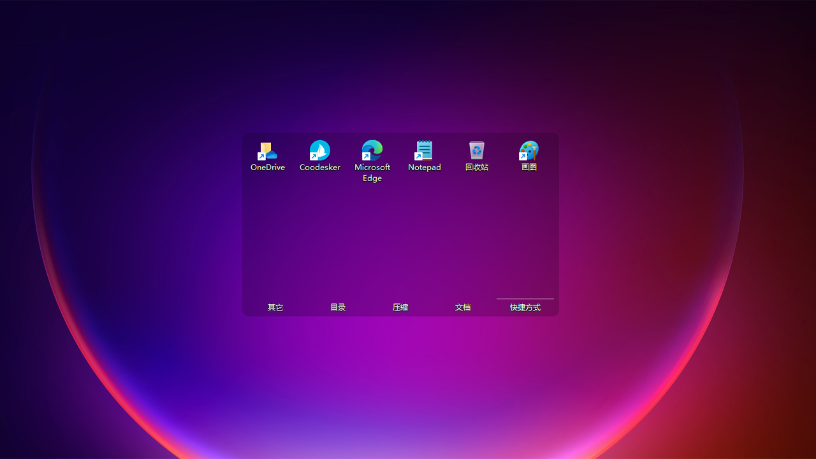Click the active 快捷方式 tab
Image resolution: width=816 pixels, height=459 pixels.
coord(525,307)
